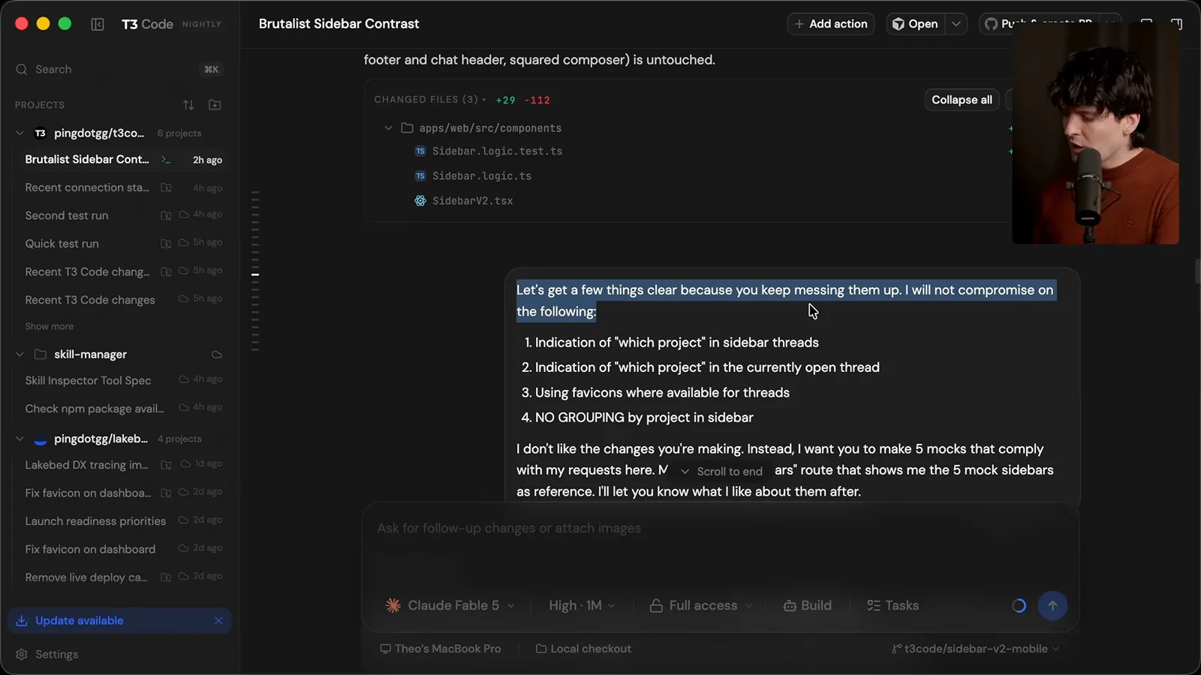The width and height of the screenshot is (1201, 675).
Task: Click the Local checkout option
Action: pos(584,649)
